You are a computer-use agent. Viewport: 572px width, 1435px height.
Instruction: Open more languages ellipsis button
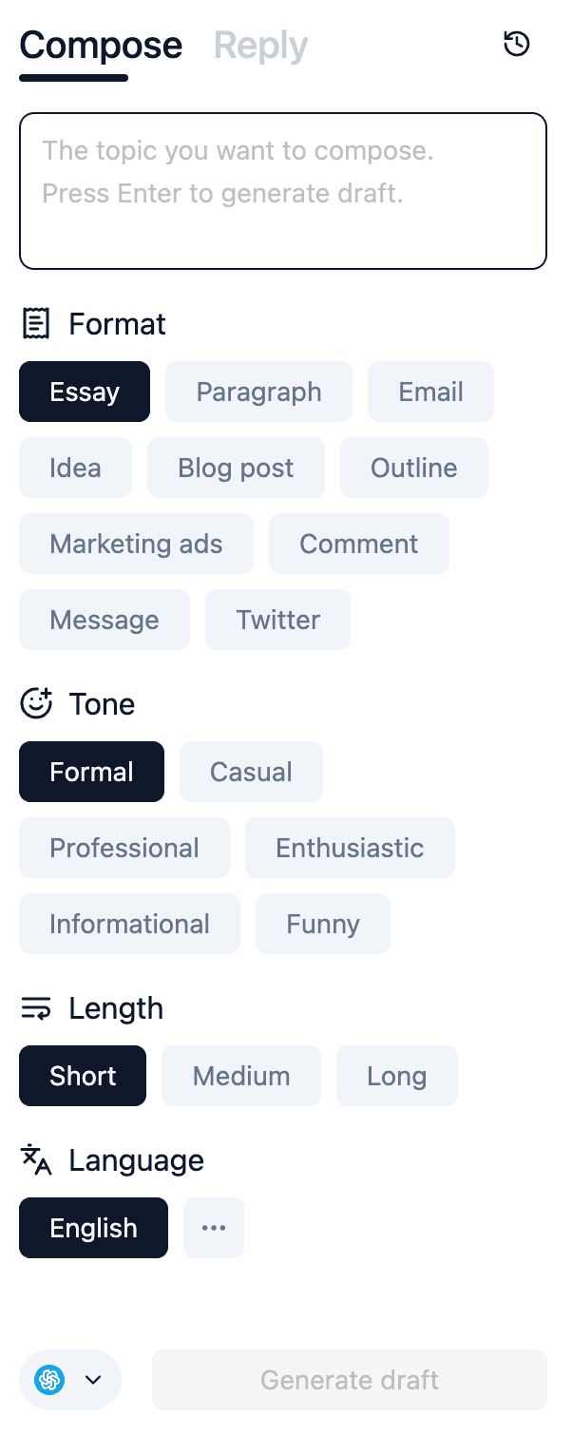(x=214, y=1228)
